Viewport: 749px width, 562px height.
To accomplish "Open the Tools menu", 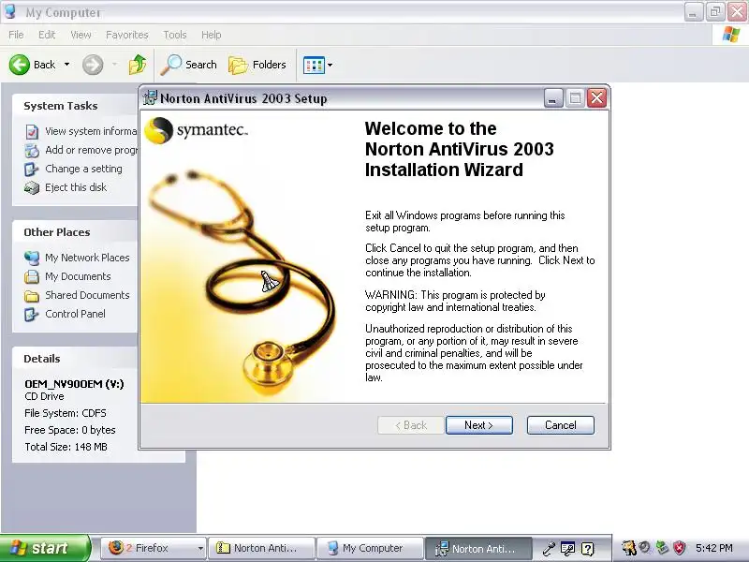I will tap(175, 35).
